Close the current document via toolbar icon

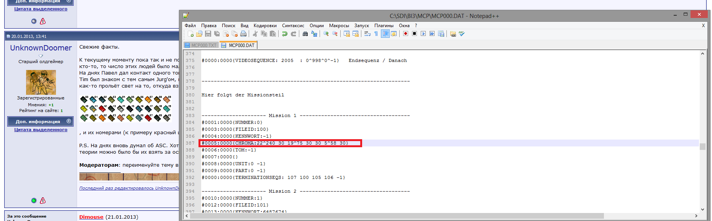pyautogui.click(x=226, y=34)
